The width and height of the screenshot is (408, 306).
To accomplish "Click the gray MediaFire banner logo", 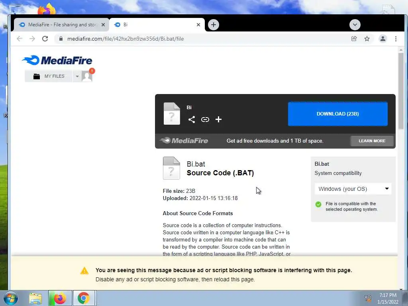I will point(184,141).
